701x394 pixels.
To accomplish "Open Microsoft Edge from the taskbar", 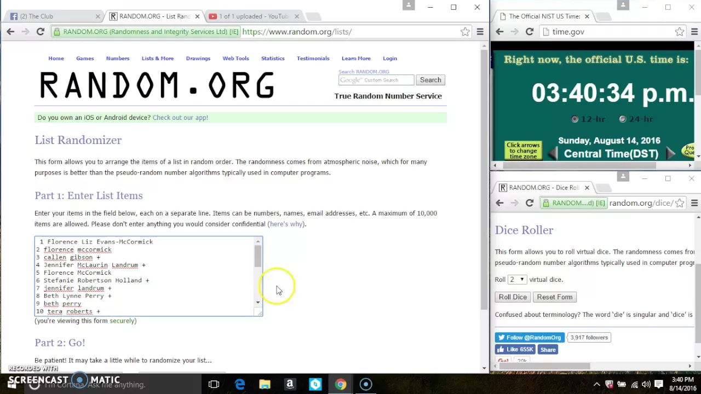I will (x=240, y=384).
